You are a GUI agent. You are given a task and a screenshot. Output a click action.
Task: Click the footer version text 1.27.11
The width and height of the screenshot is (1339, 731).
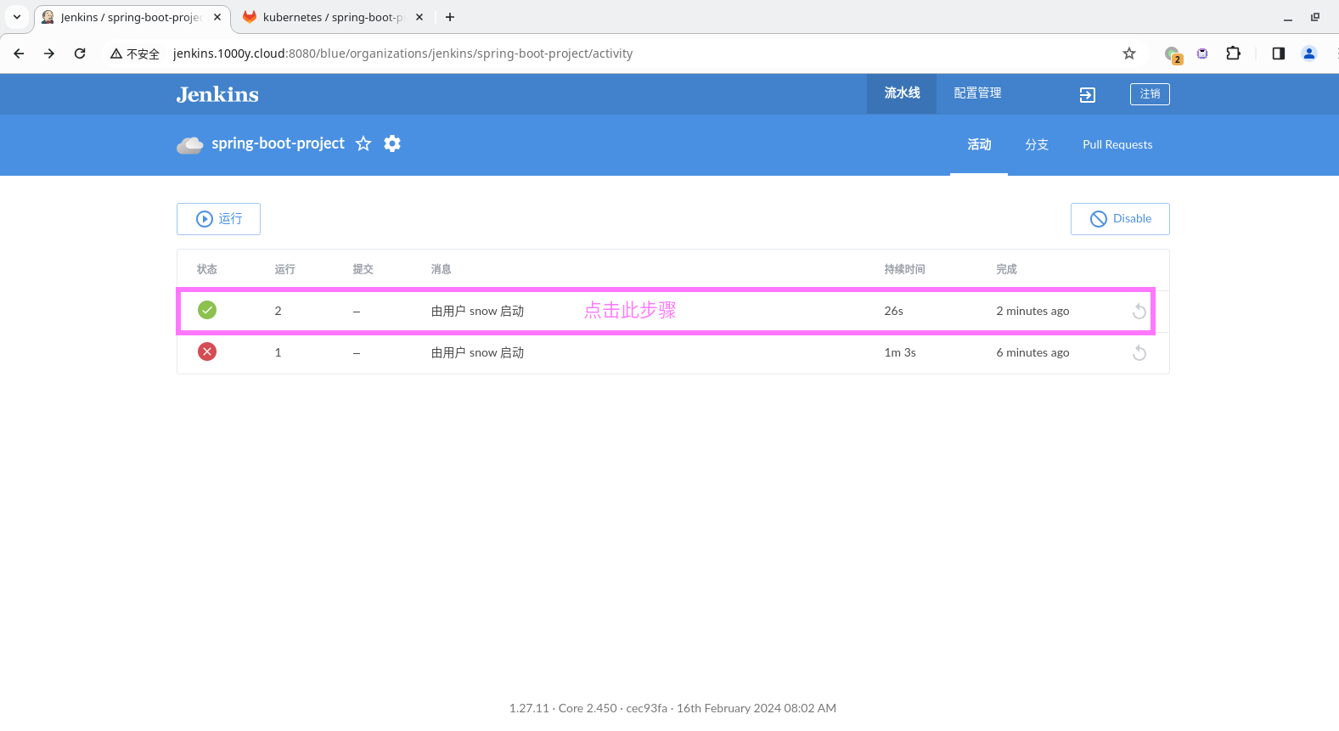pyautogui.click(x=529, y=708)
